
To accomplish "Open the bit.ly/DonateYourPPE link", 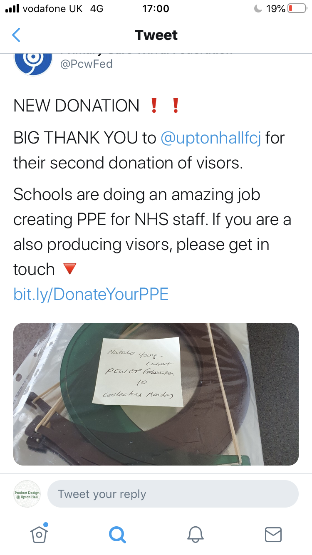I will 91,294.
